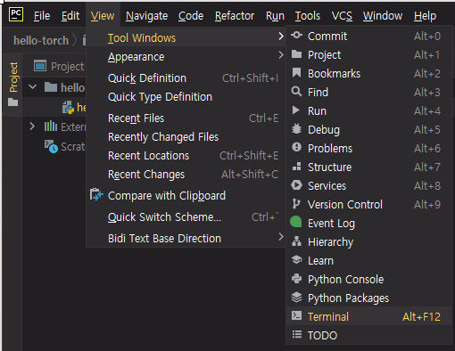The width and height of the screenshot is (455, 351).
Task: Click the Learn graduation cap icon
Action: click(296, 260)
